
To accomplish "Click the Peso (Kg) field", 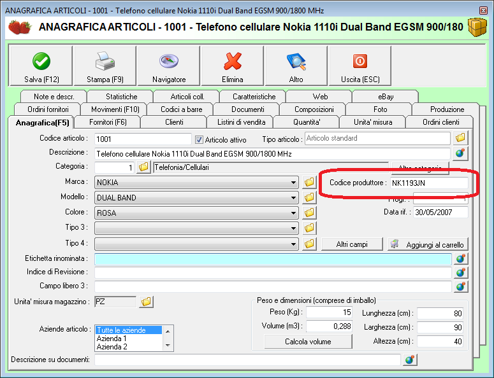I will click(330, 312).
